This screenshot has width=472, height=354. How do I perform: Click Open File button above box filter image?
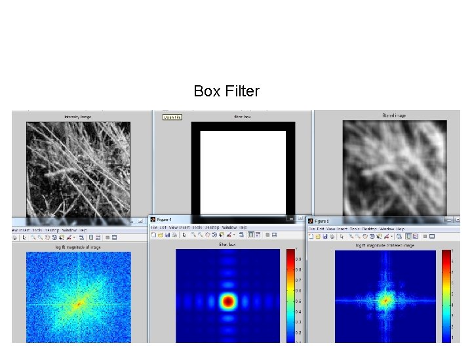172,117
